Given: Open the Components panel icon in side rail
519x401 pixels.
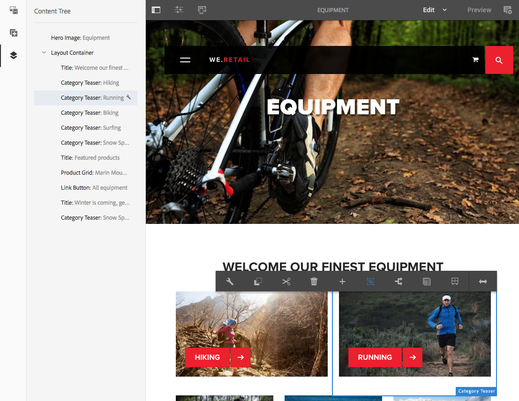Looking at the screenshot, I should (14, 33).
